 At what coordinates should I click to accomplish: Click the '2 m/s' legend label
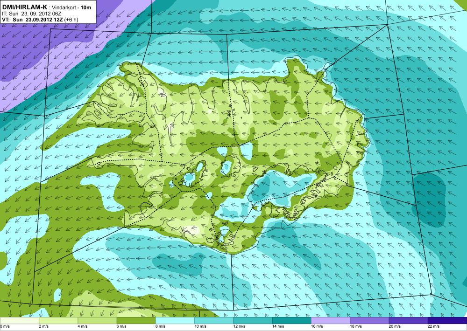(x=43, y=326)
